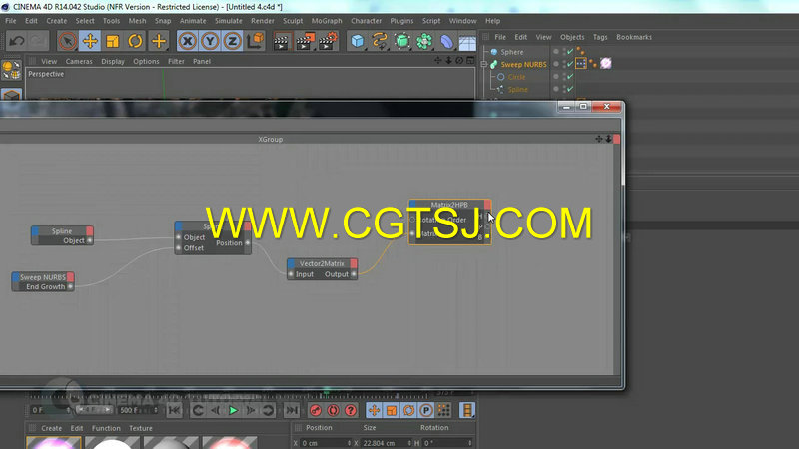Click the XGroup pan arrows icon
The height and width of the screenshot is (449, 799).
(x=599, y=139)
